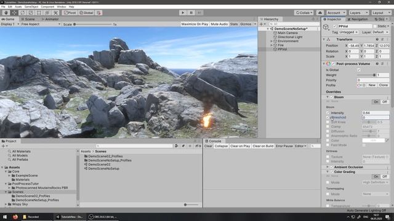Open the Window menu
The image size is (394, 221).
pyautogui.click(x=62, y=7)
